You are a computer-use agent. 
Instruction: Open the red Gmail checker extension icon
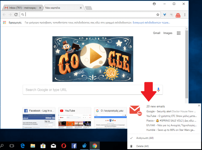[x=178, y=15]
